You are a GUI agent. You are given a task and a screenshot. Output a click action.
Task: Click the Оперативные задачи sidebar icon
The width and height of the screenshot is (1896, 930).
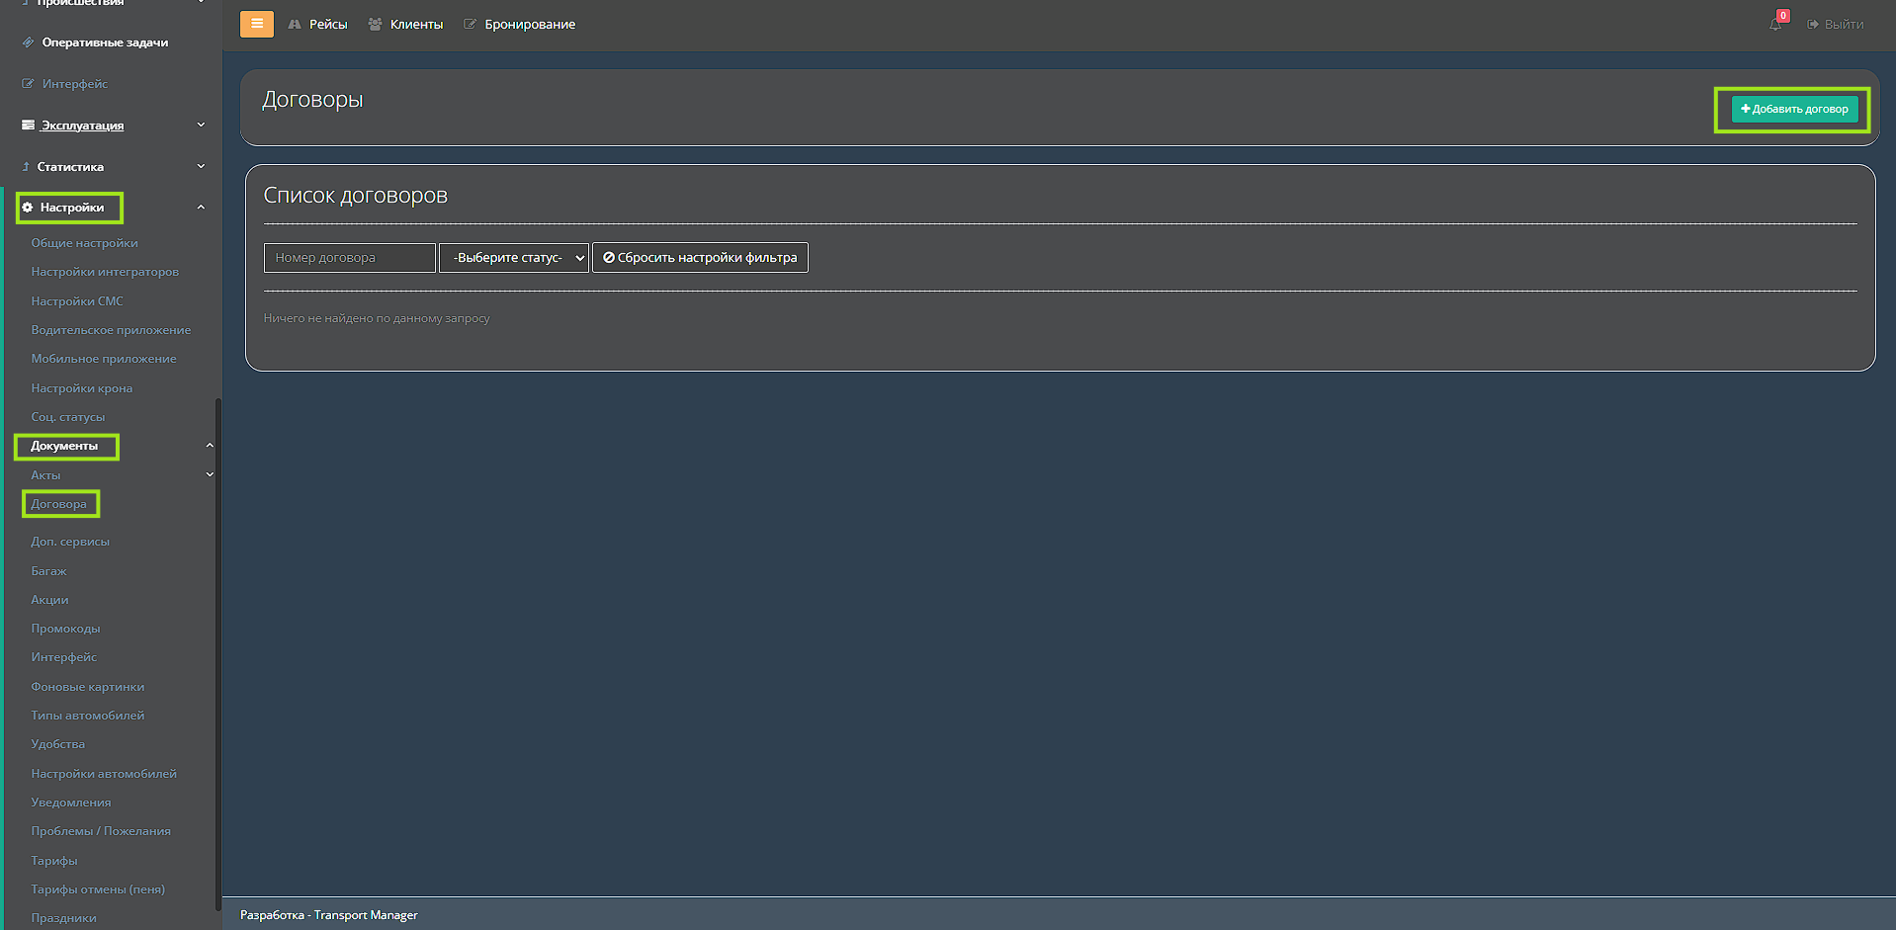pos(29,42)
